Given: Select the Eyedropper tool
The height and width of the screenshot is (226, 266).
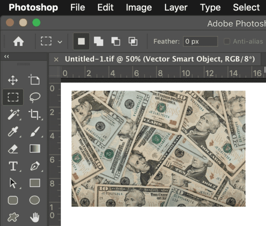Looking at the screenshot, I should tap(13, 131).
